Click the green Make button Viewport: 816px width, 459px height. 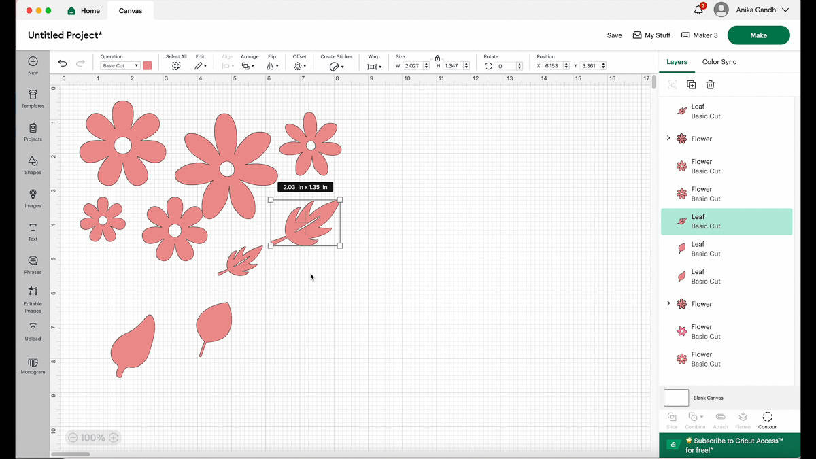(x=759, y=35)
